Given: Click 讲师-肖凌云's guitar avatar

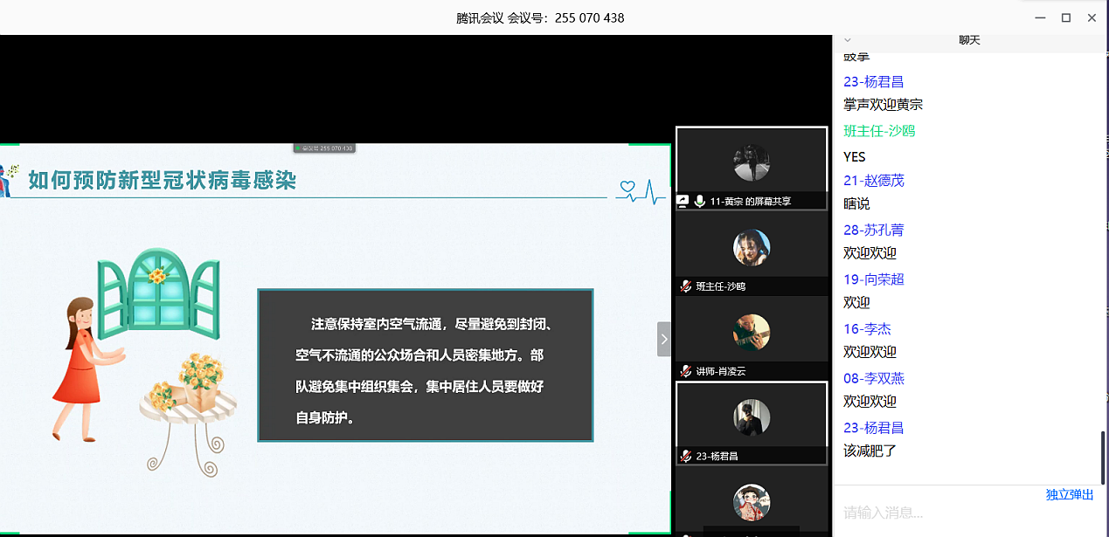Looking at the screenshot, I should [751, 332].
